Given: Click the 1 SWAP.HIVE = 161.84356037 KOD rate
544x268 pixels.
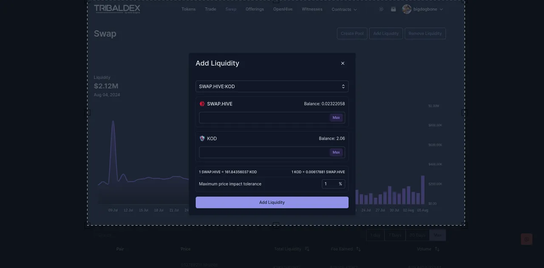Looking at the screenshot, I should point(228,172).
